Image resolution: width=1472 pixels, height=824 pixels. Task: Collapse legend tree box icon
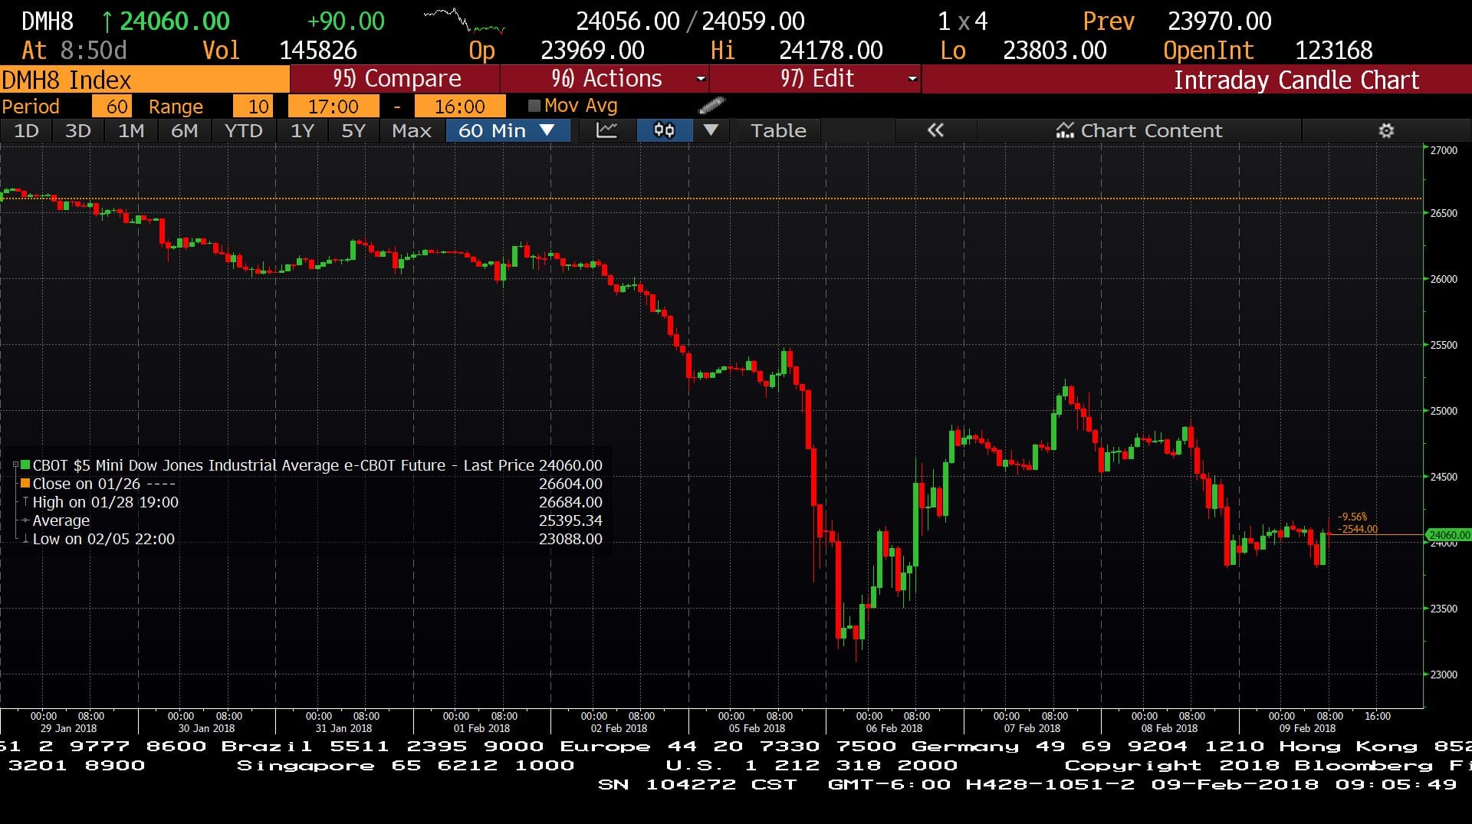[15, 465]
